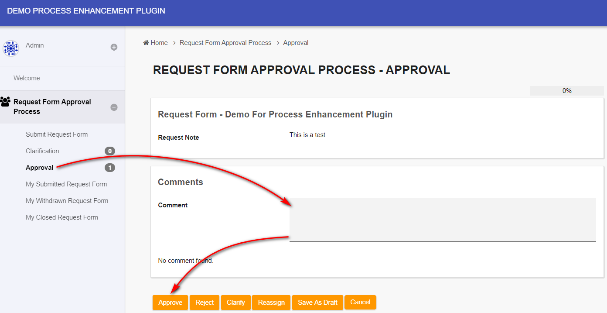Click the Admin profile avatar icon
This screenshot has width=607, height=313.
[x=11, y=48]
